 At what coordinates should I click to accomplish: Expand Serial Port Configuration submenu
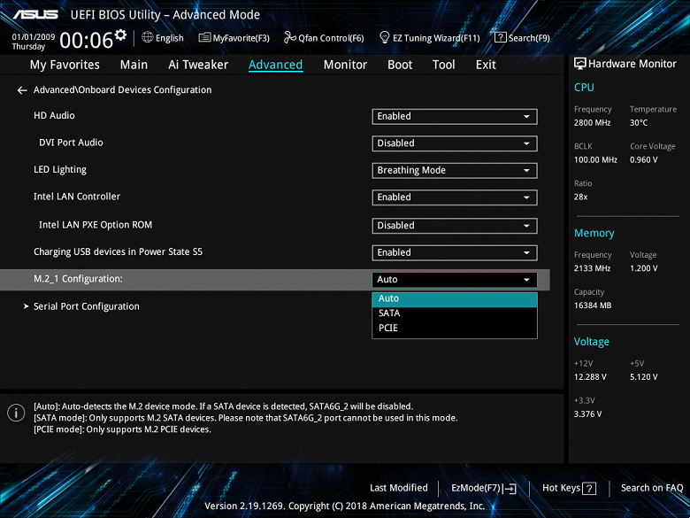click(x=87, y=306)
